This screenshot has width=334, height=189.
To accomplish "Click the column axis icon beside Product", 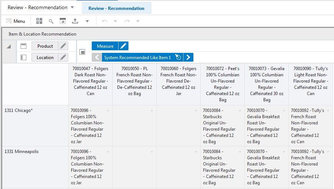I will coord(23,46).
